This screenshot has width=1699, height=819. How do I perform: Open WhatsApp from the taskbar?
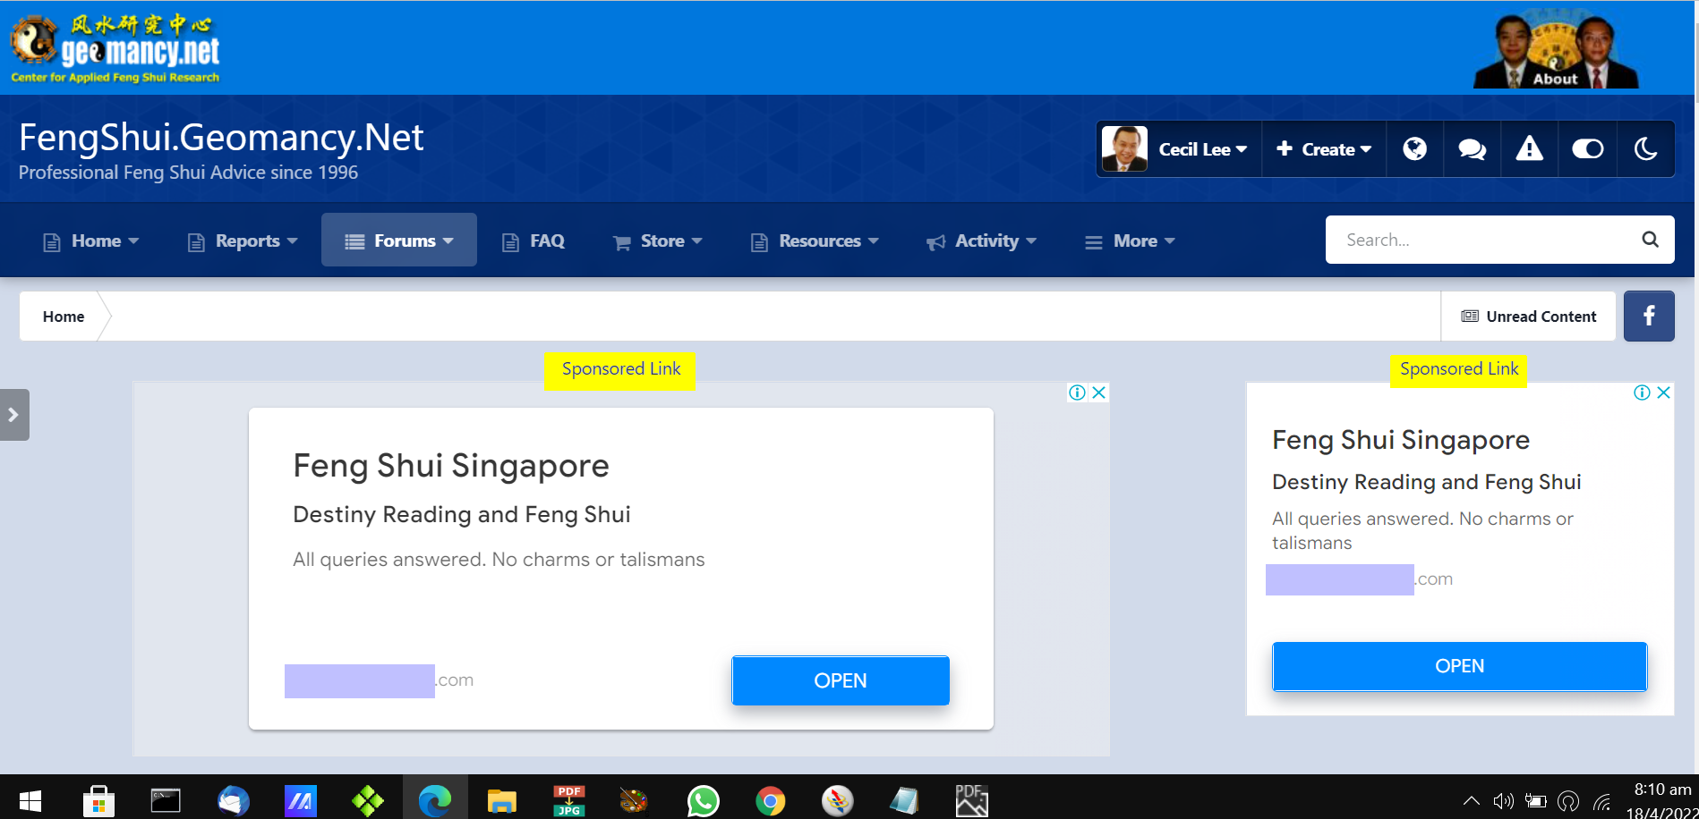point(704,800)
